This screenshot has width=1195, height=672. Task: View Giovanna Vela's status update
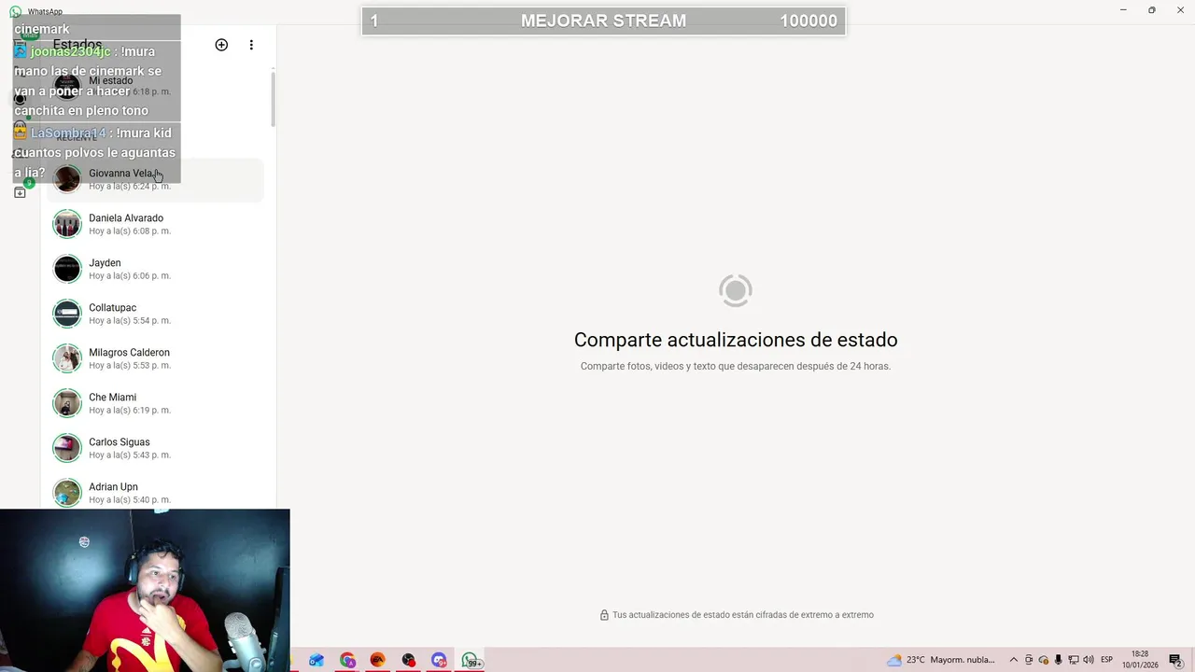click(155, 179)
